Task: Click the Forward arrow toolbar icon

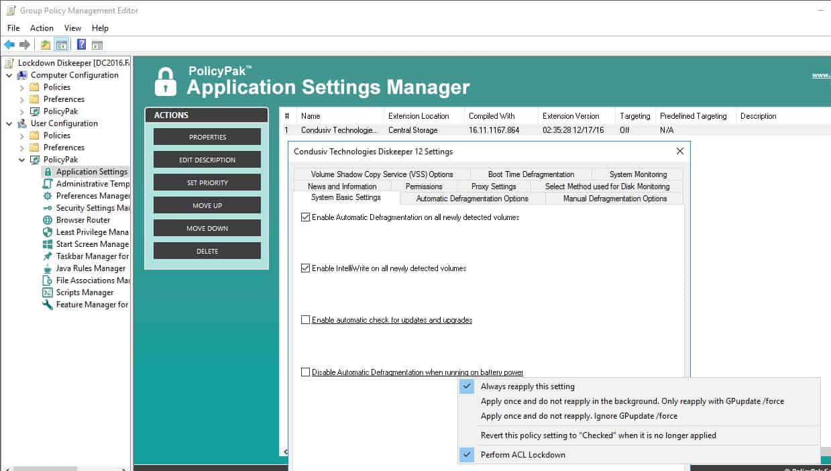Action: click(x=25, y=45)
